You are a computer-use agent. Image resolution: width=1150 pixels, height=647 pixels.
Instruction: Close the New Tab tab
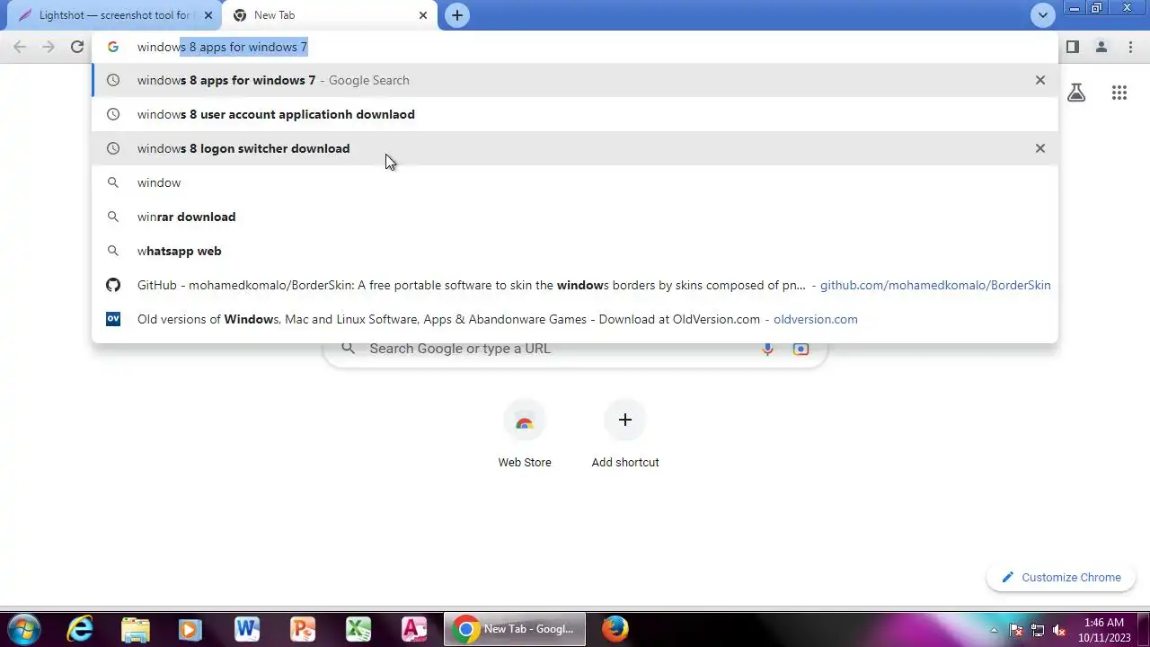click(x=423, y=15)
